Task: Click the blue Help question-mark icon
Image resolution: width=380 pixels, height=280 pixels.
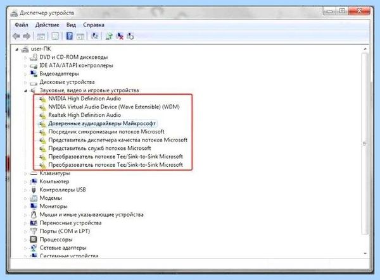Action: pos(69,36)
